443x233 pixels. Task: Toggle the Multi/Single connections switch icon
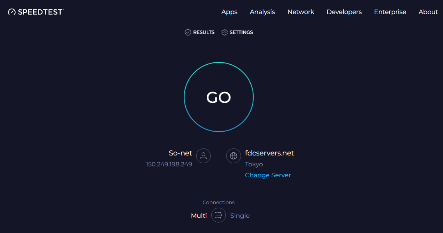click(218, 215)
